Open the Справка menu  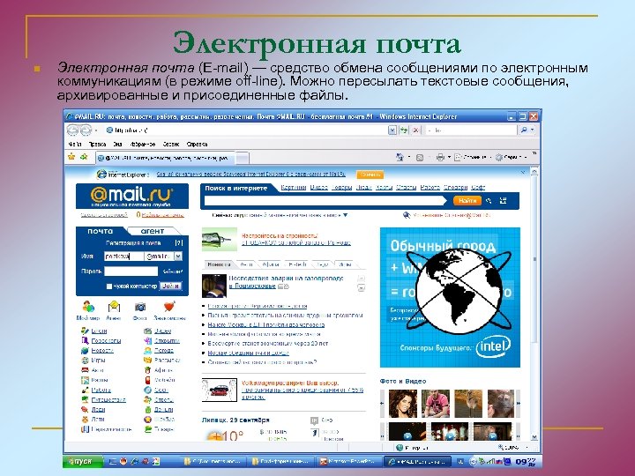197,144
